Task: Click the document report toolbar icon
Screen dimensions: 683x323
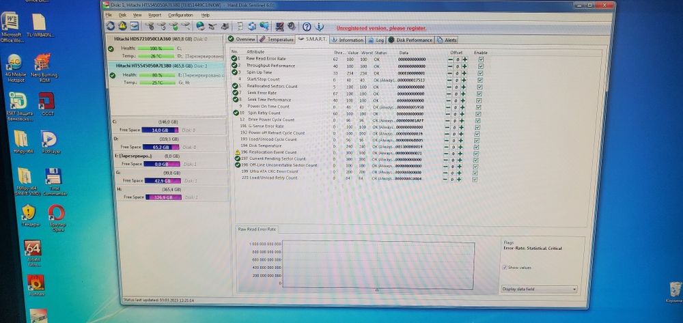Action: pos(240,26)
